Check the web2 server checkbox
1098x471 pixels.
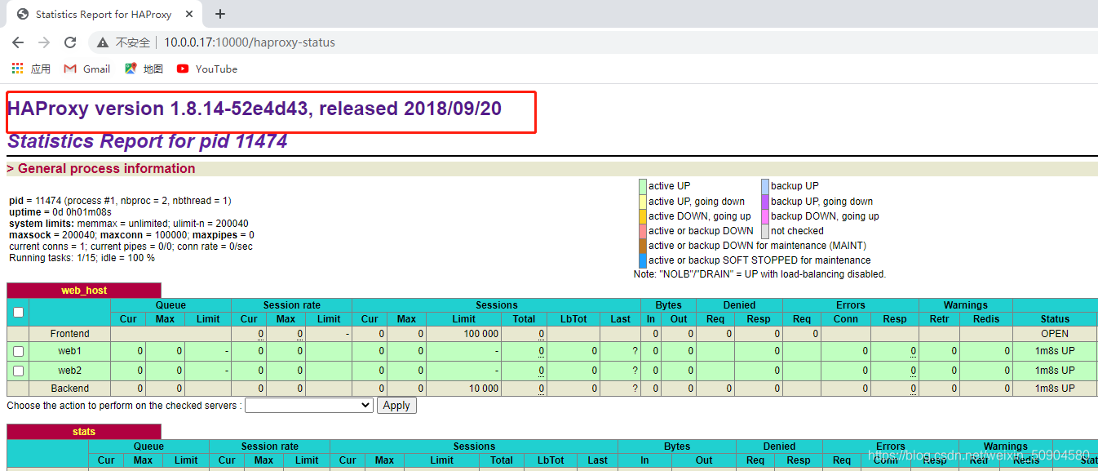click(x=18, y=371)
